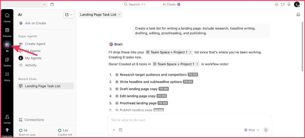Open the workspace switcher dropdown
This screenshot has width=305, height=138.
tap(24, 4)
